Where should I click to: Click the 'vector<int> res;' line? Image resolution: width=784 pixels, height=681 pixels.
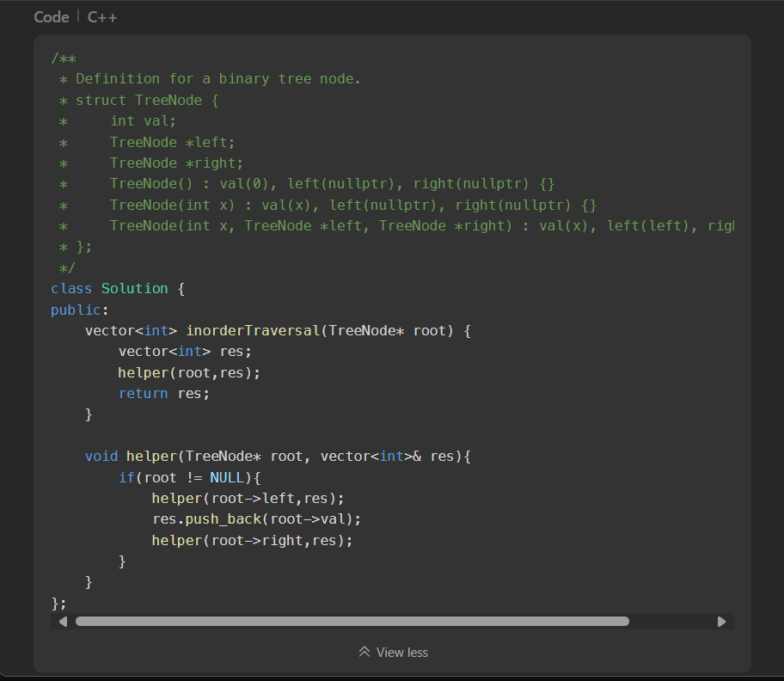(x=185, y=352)
